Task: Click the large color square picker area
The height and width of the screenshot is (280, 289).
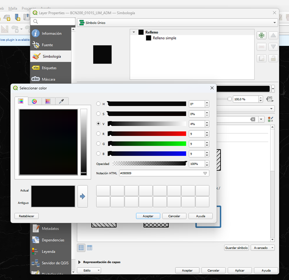Action: click(48, 142)
